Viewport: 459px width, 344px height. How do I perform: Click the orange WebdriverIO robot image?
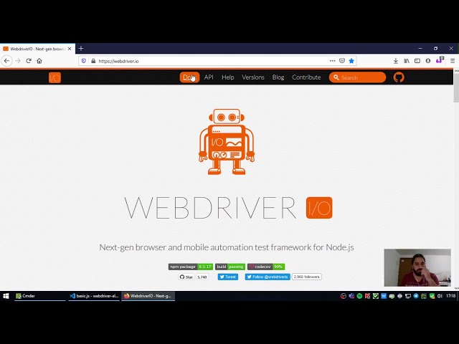[x=227, y=142]
